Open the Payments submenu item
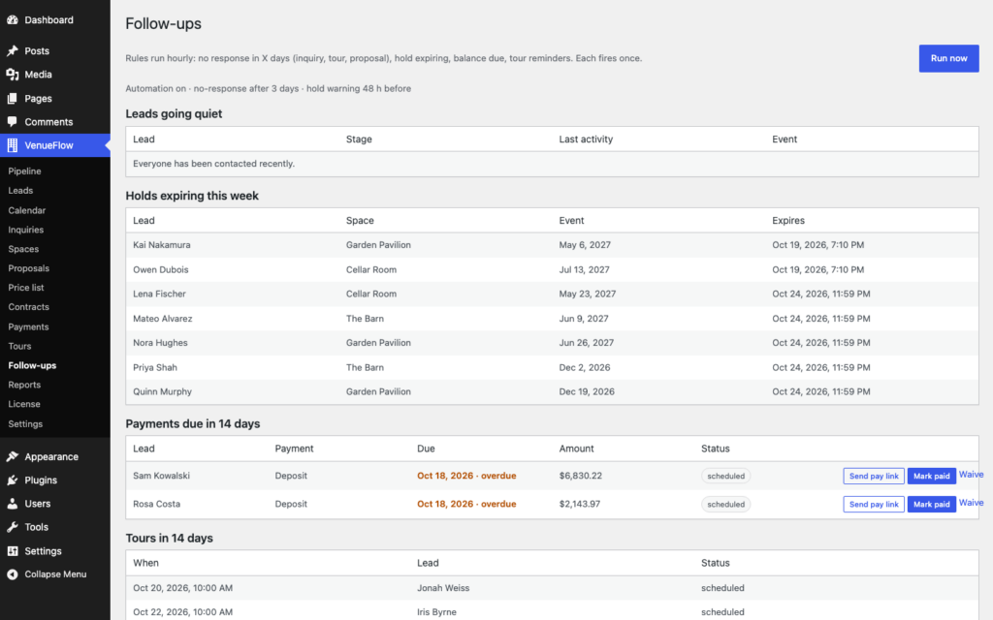The width and height of the screenshot is (993, 620). (x=28, y=326)
